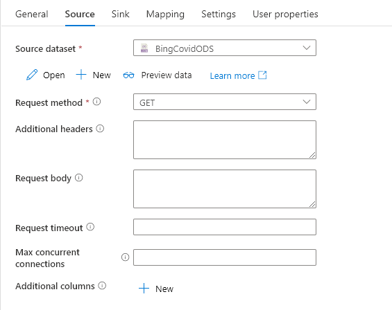
Task: Focus the Max concurrent connections field
Action: click(225, 257)
